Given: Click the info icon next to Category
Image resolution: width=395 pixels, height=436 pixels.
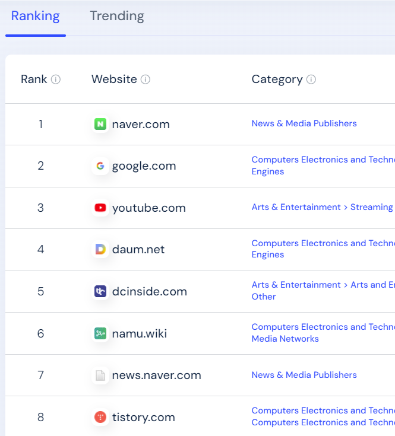Looking at the screenshot, I should click(x=311, y=79).
